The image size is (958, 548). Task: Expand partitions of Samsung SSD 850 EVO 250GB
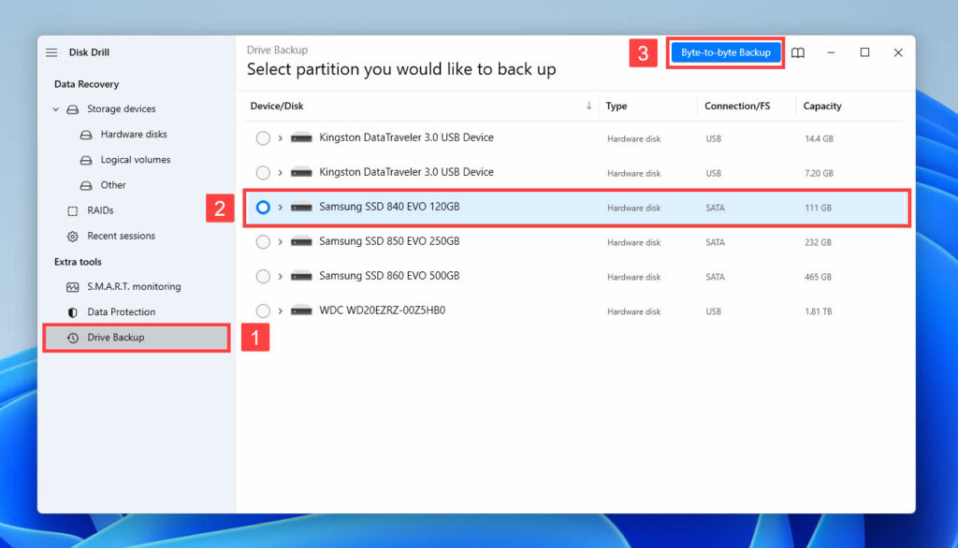[280, 241]
